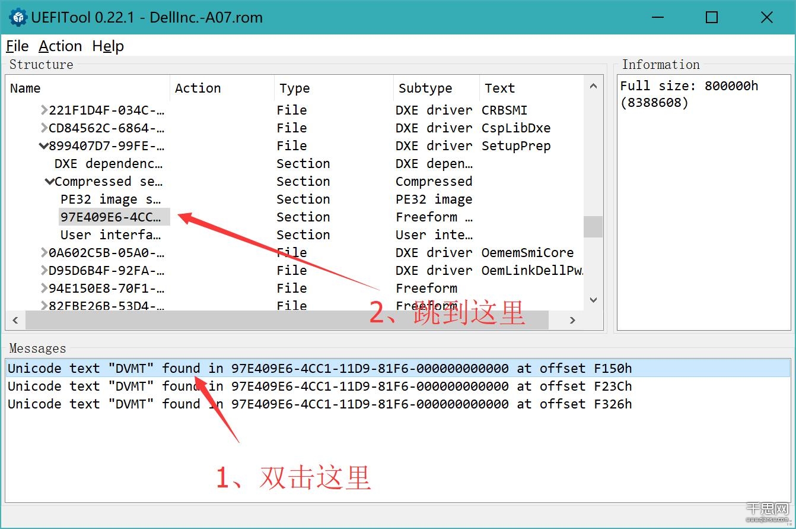Collapse the 899407D7-99FE tree item
This screenshot has height=529, width=796.
(x=43, y=145)
